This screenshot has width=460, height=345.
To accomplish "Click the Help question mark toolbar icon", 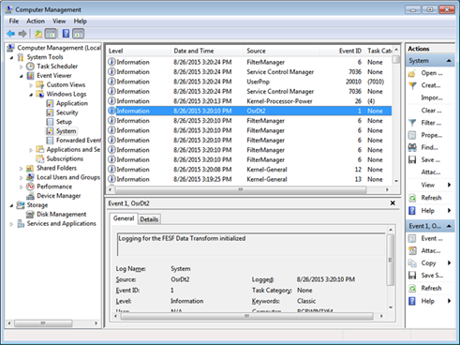I will coord(66,34).
